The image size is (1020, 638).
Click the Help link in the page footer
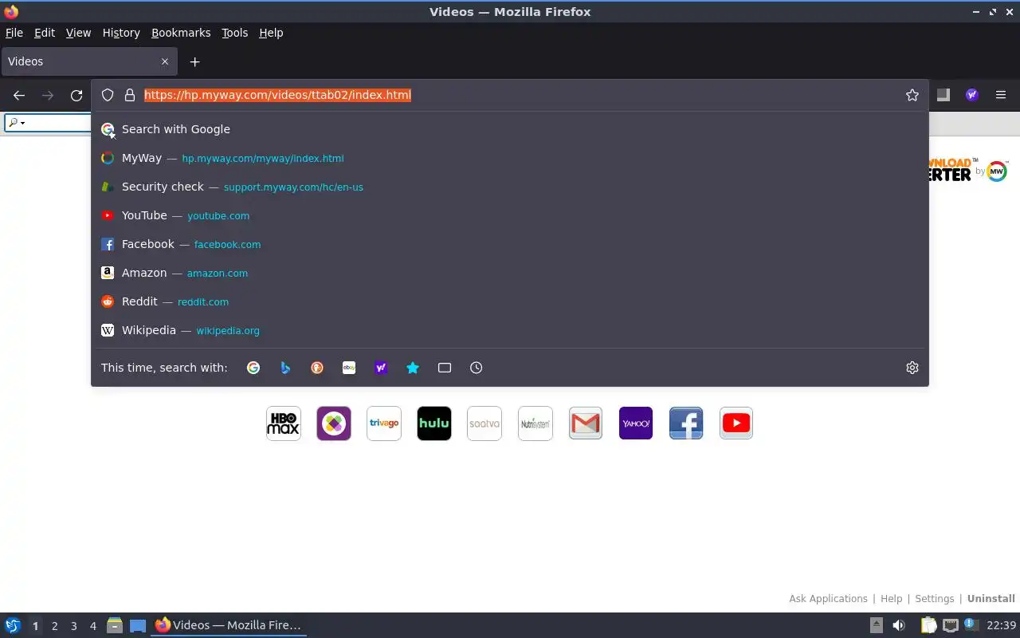point(891,599)
